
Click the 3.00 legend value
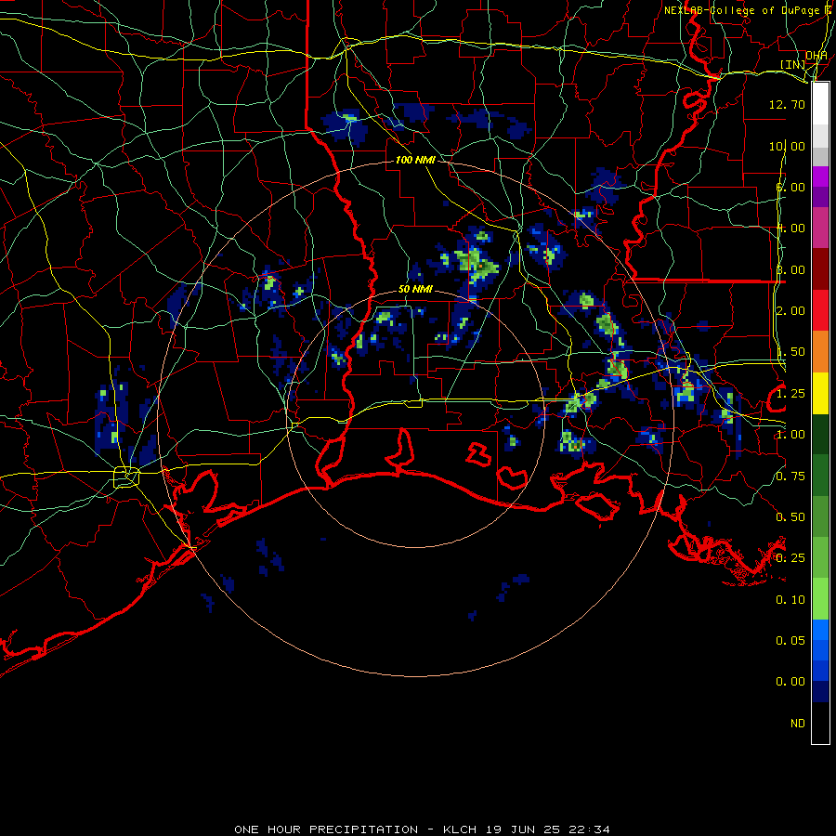point(790,269)
